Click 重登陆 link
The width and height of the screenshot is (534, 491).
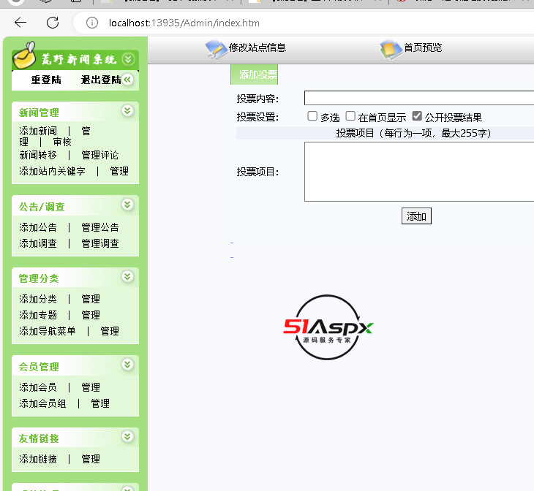tap(46, 80)
